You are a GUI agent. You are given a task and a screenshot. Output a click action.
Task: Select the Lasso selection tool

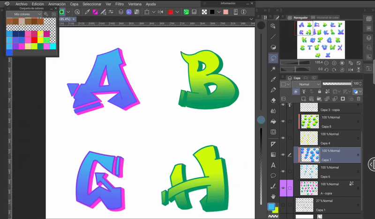click(x=273, y=58)
